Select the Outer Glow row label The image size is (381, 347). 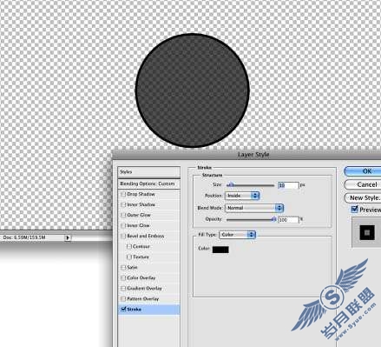coord(139,215)
